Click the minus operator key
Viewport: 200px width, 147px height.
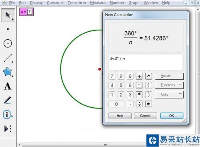[139, 85]
